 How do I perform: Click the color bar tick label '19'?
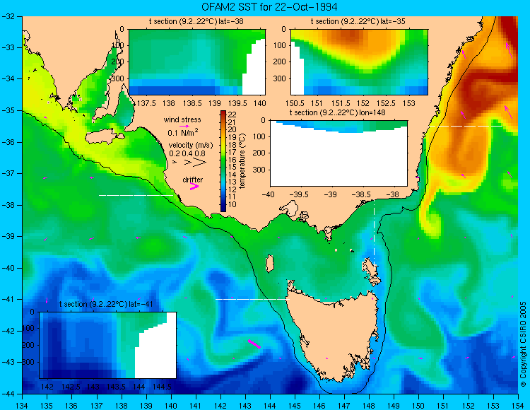pyautogui.click(x=232, y=137)
